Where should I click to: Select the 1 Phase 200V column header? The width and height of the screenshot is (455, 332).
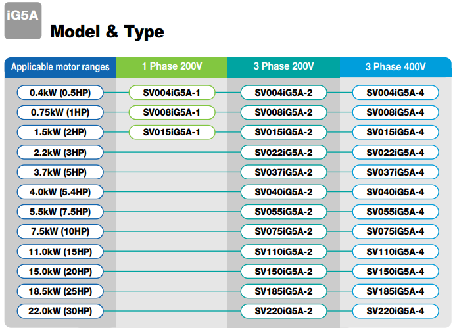172,67
